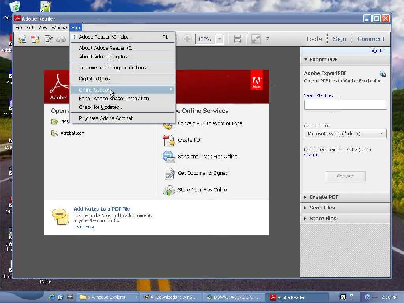Image resolution: width=404 pixels, height=303 pixels.
Task: Click the sticky note speech bubble icon
Action: pos(60,217)
